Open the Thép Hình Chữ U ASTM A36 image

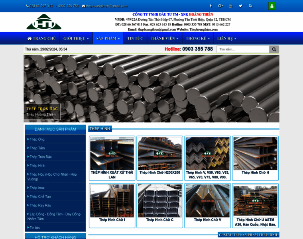(255, 200)
